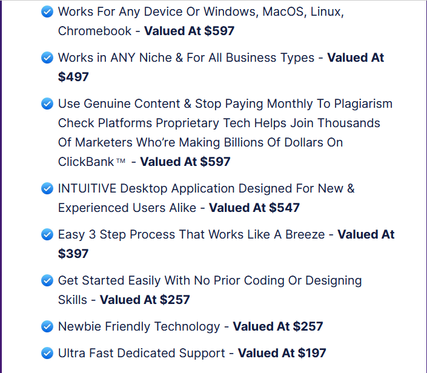This screenshot has height=373, width=427.
Task: Click the bold "Valued At $547" label
Action: tap(254, 208)
